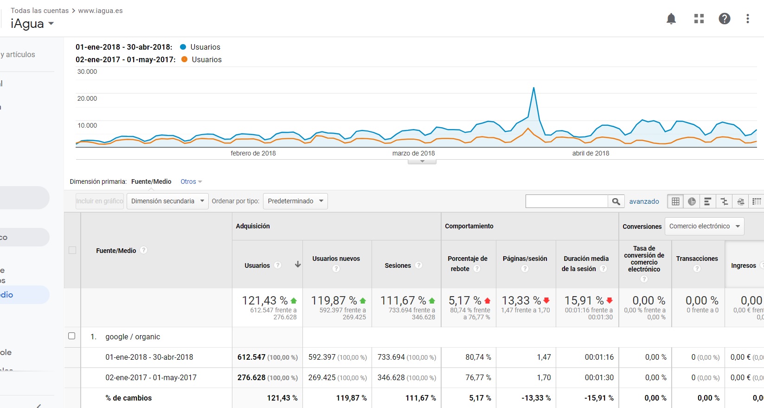Click help icon beside Duración media
This screenshot has width=764, height=408.
(603, 269)
